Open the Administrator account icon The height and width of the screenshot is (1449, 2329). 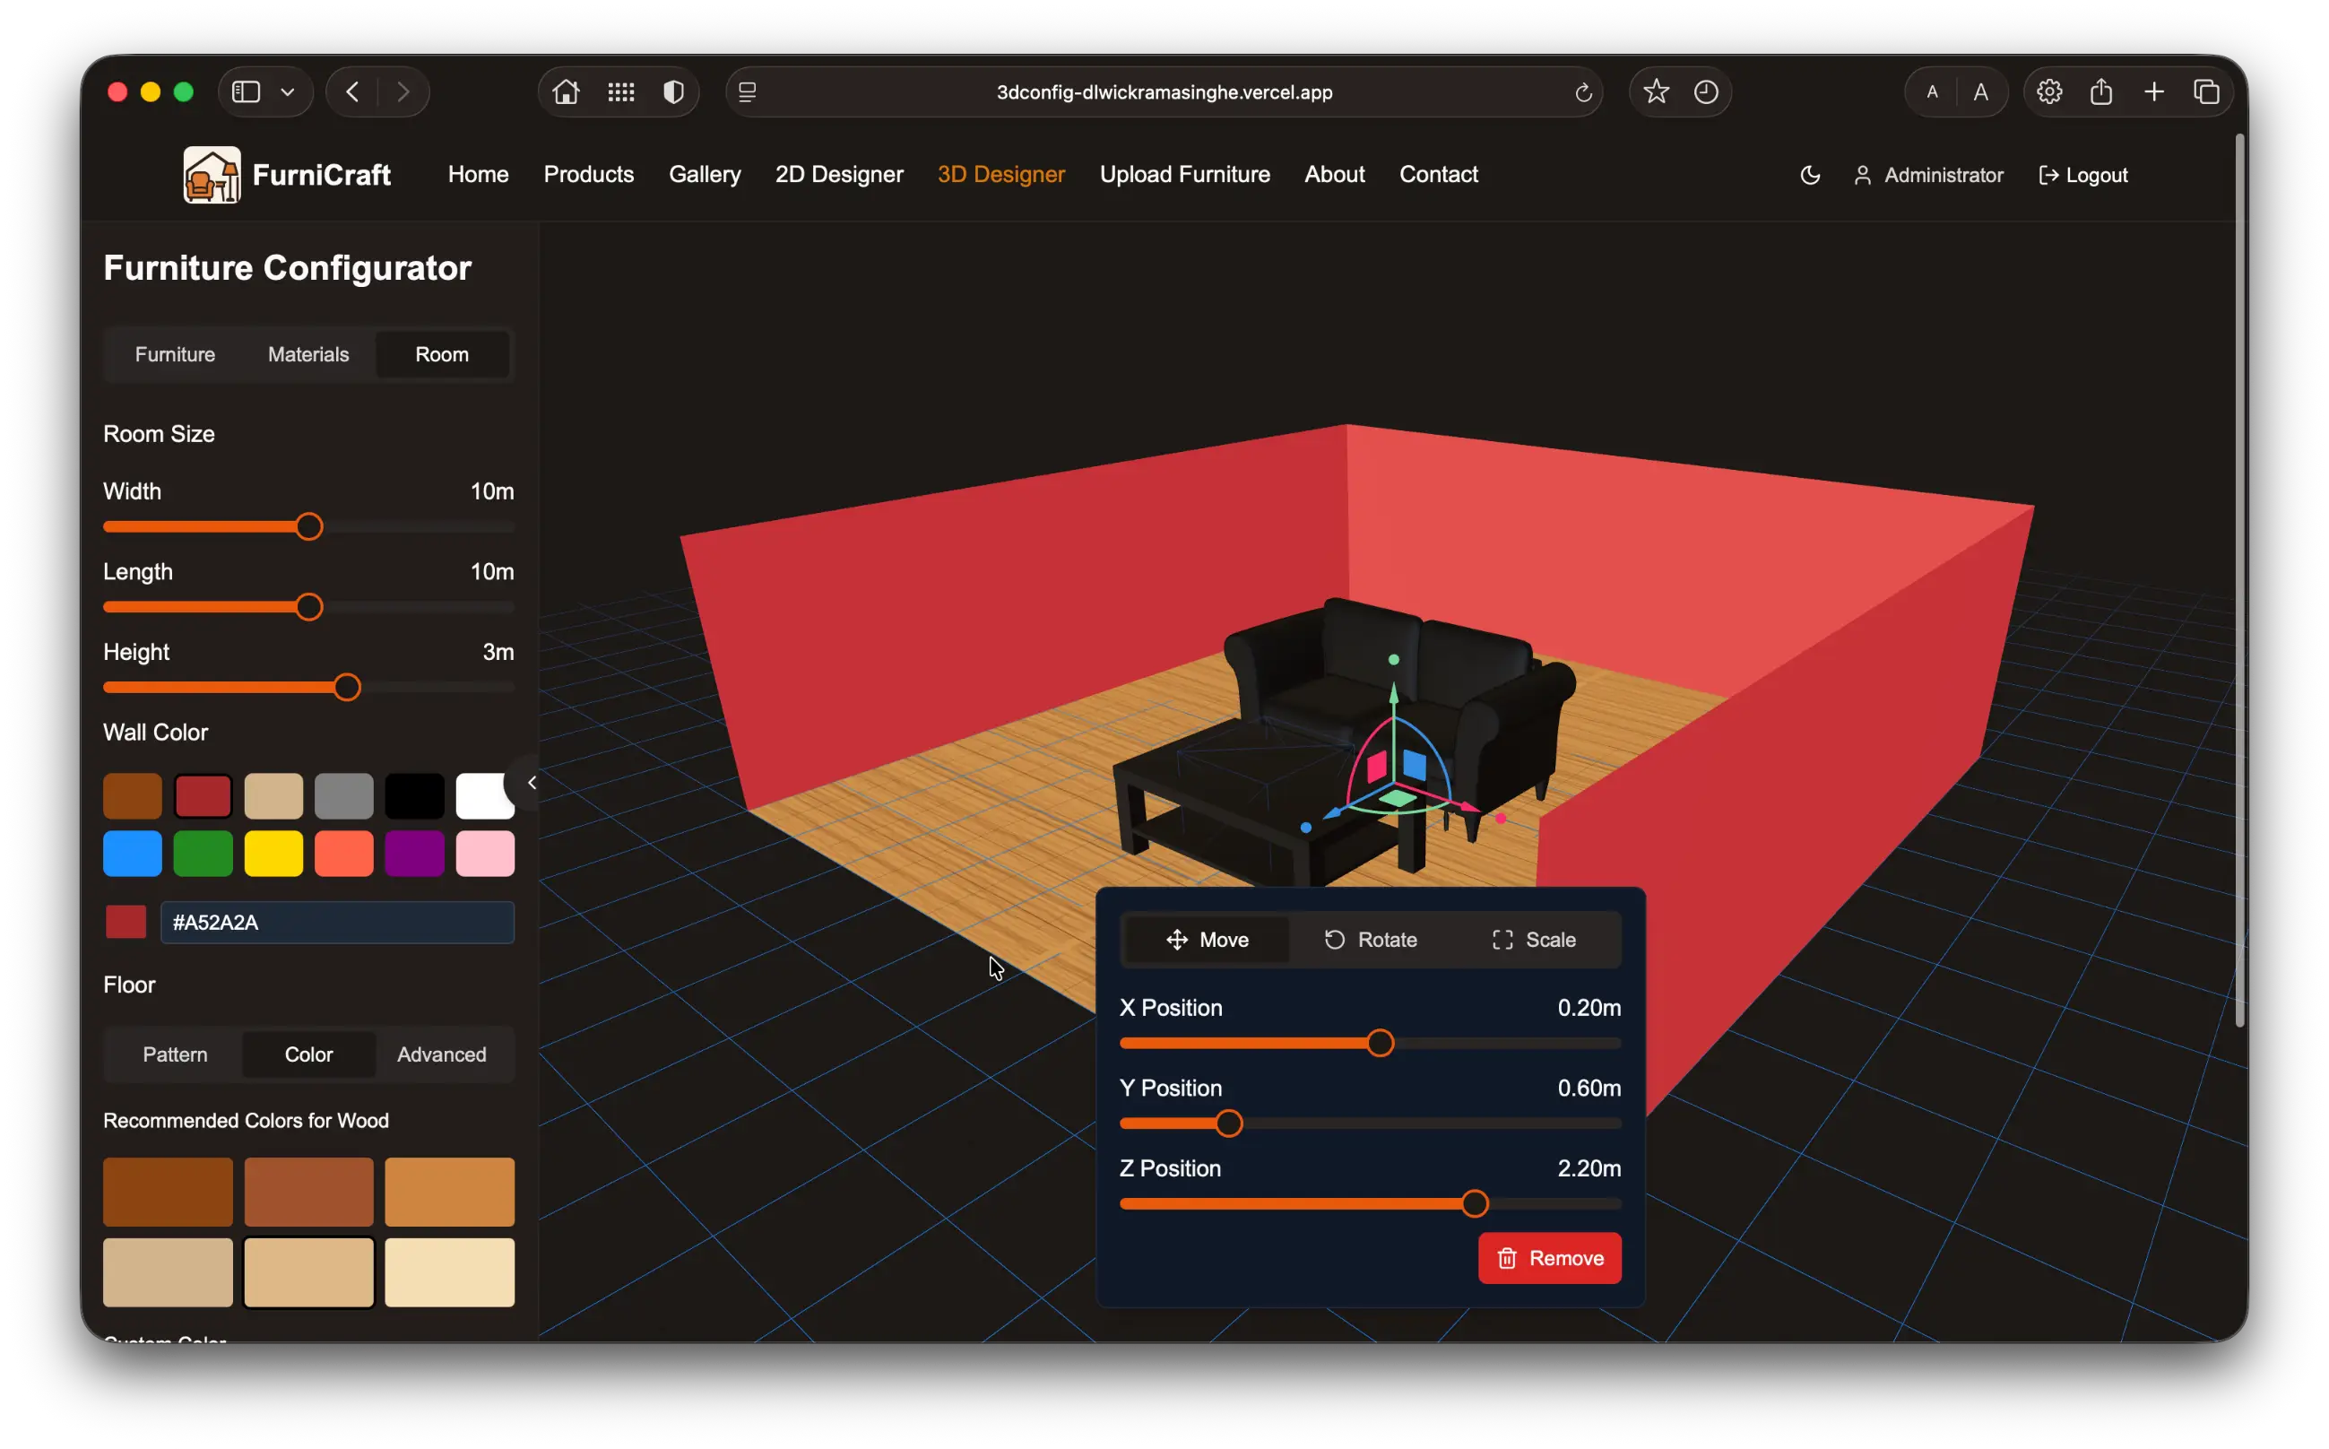pyautogui.click(x=1863, y=175)
